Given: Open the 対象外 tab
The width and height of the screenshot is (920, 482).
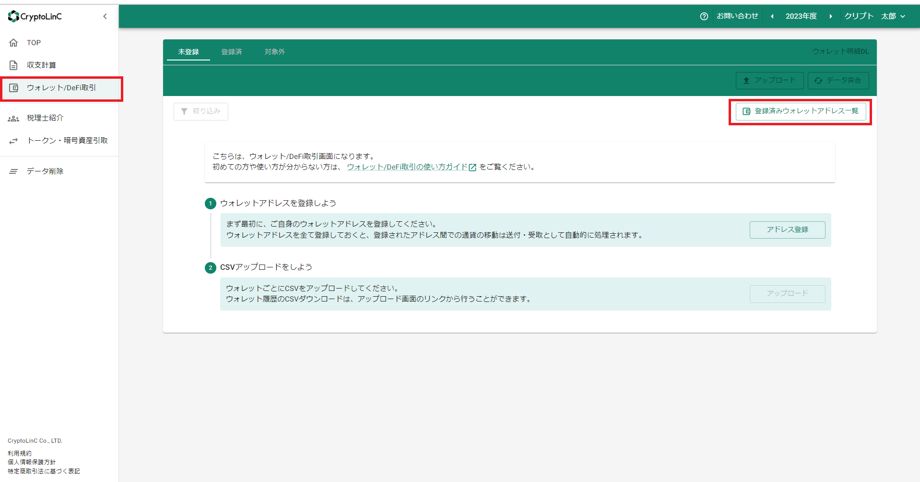Looking at the screenshot, I should click(274, 52).
